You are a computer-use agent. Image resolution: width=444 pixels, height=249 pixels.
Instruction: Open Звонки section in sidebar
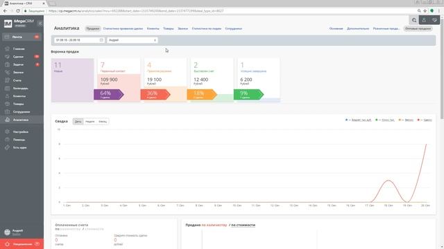18,73
